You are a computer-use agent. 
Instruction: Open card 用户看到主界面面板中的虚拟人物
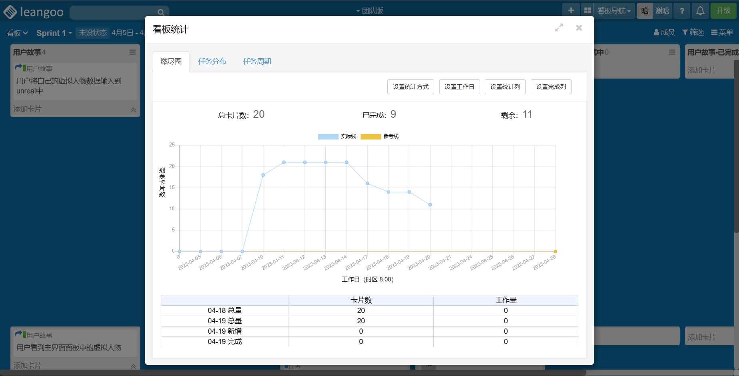[76, 343]
